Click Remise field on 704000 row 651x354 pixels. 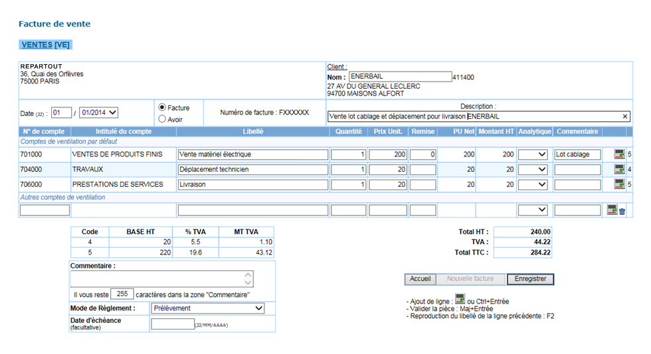coord(422,169)
